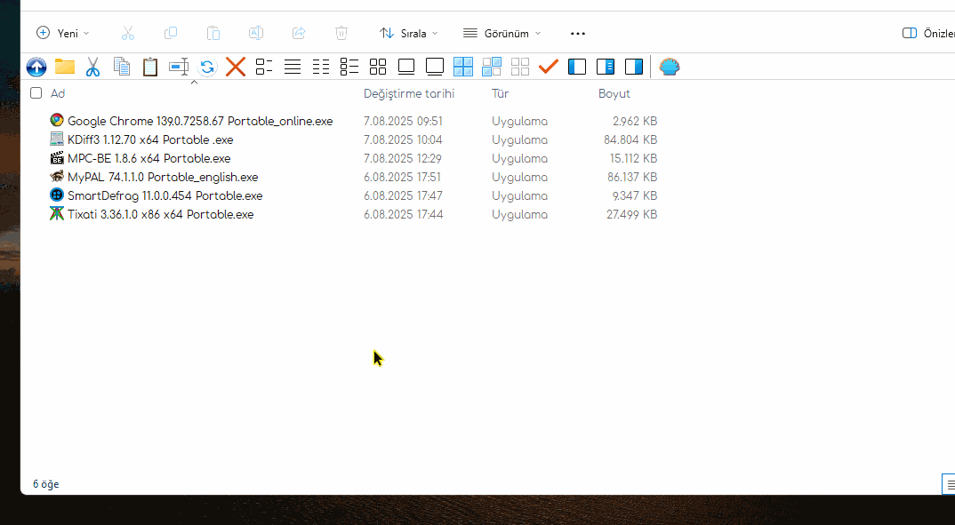Select MPC-BE 1.8.6 x64 Portable.exe
955x525 pixels.
pos(149,159)
